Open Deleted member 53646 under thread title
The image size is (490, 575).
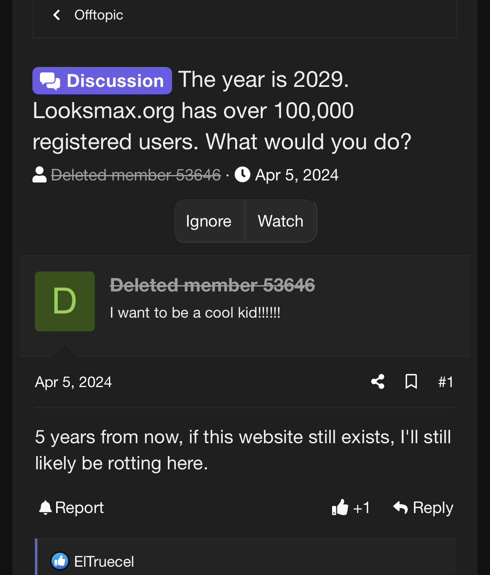[x=135, y=175]
